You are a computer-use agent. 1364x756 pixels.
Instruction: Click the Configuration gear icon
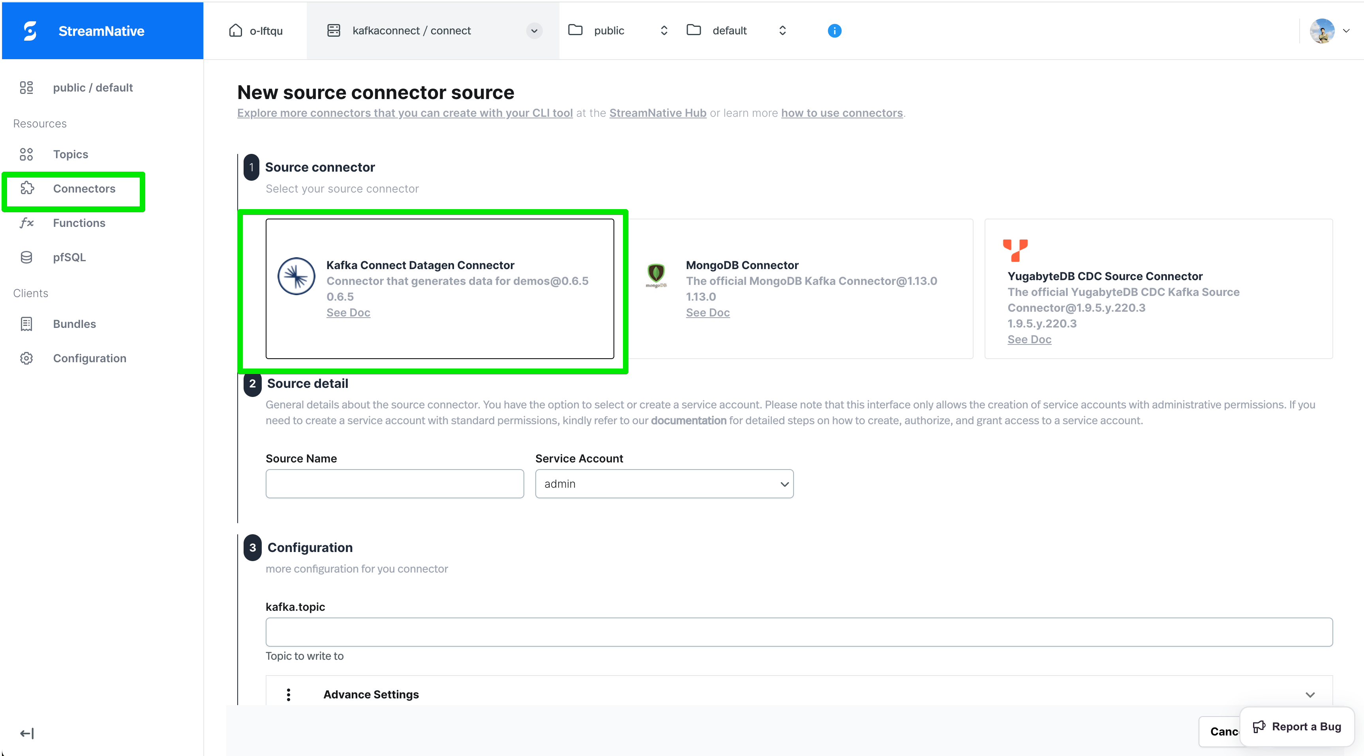tap(26, 358)
